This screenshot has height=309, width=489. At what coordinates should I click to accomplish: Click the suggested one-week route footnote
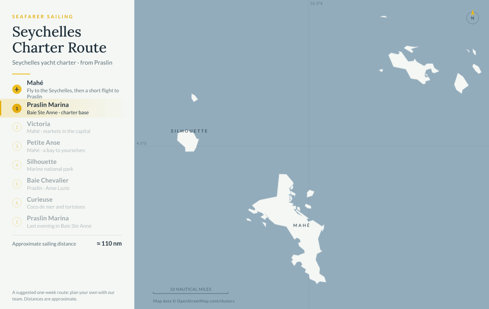64,296
